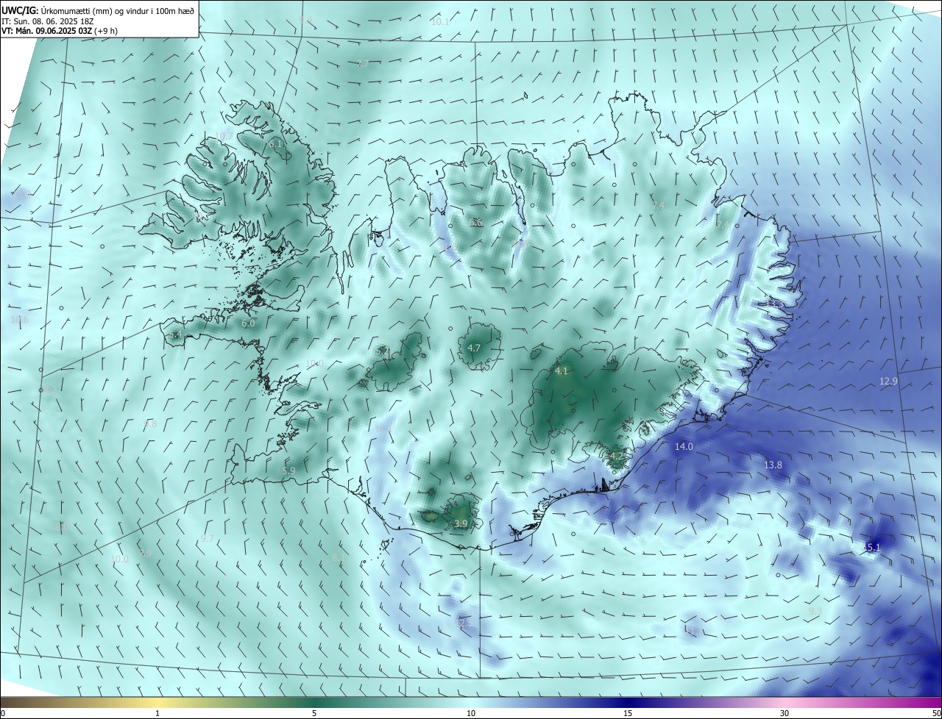Click the '1' tick label on the color scale
Viewport: 942px width, 719px height.
click(157, 713)
